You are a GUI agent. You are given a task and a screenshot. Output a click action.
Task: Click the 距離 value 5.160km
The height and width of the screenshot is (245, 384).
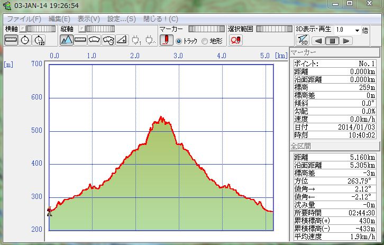[362, 157]
